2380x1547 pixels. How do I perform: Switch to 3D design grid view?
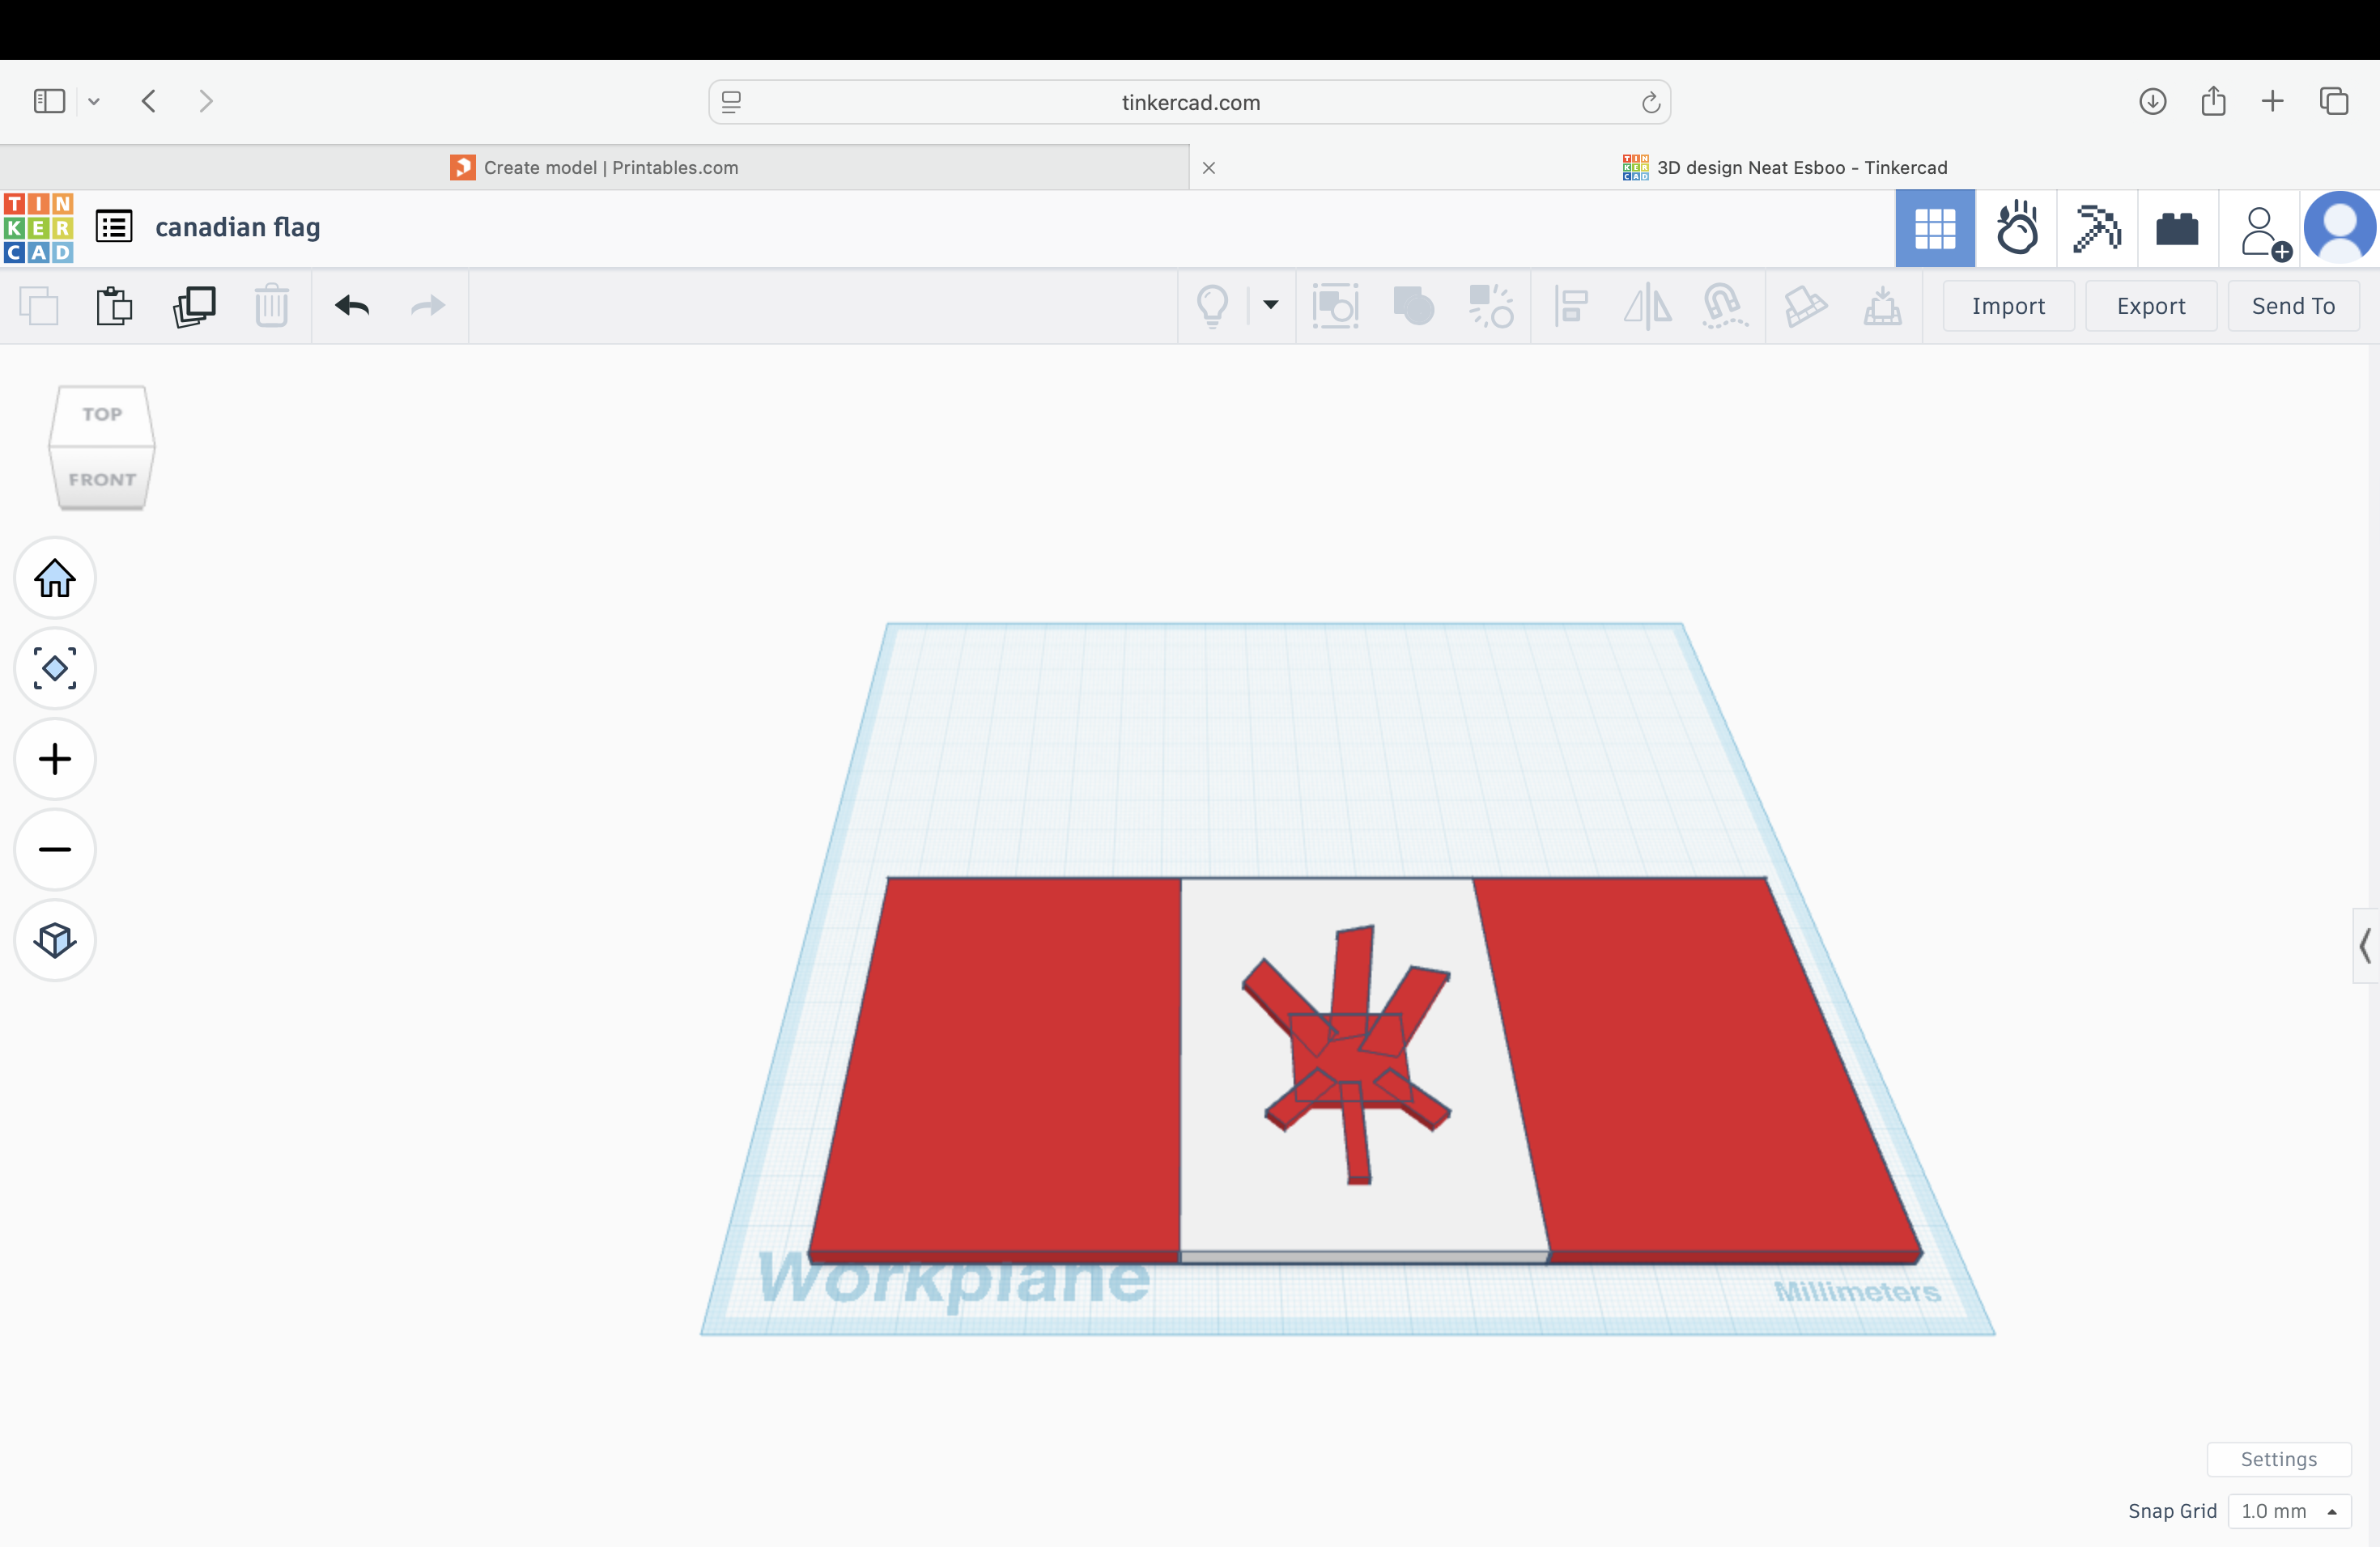[1935, 228]
